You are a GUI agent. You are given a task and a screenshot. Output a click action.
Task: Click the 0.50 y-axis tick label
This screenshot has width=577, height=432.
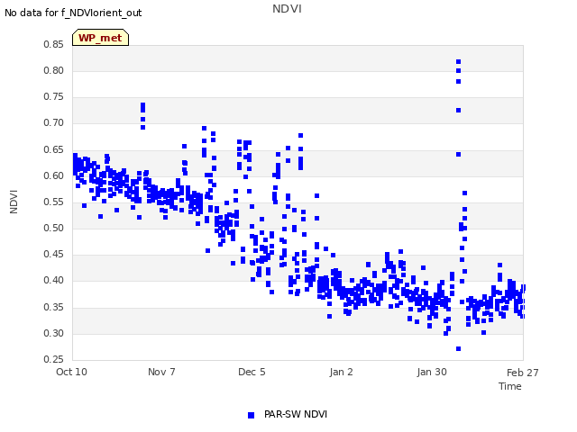(53, 228)
